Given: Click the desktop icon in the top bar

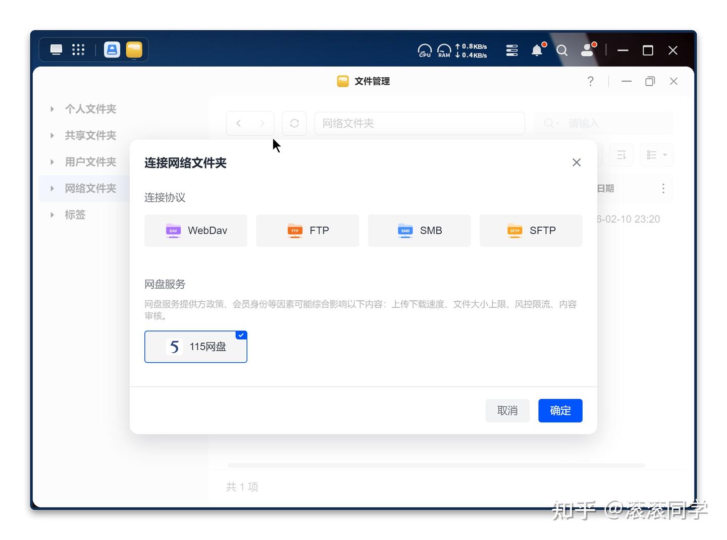Looking at the screenshot, I should click(x=56, y=49).
